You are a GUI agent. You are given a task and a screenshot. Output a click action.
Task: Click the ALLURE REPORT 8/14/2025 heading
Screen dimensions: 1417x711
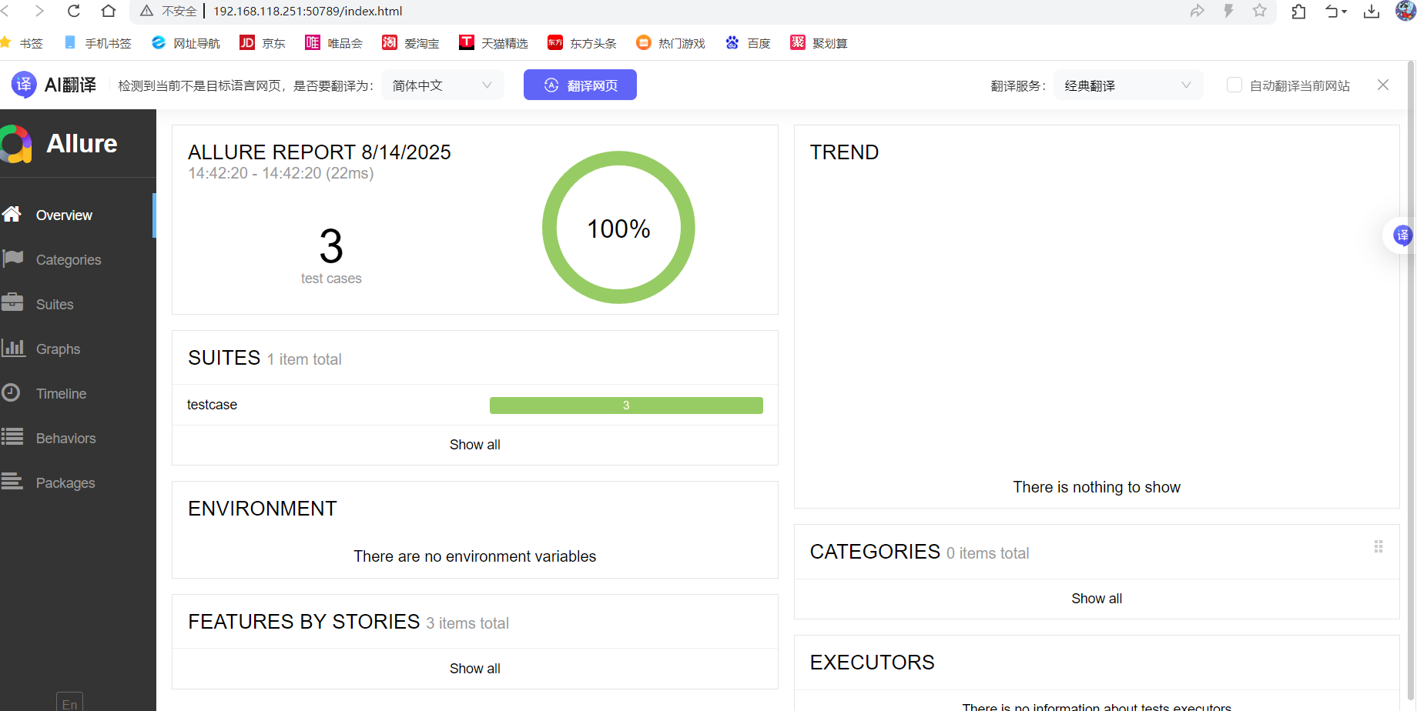(320, 152)
